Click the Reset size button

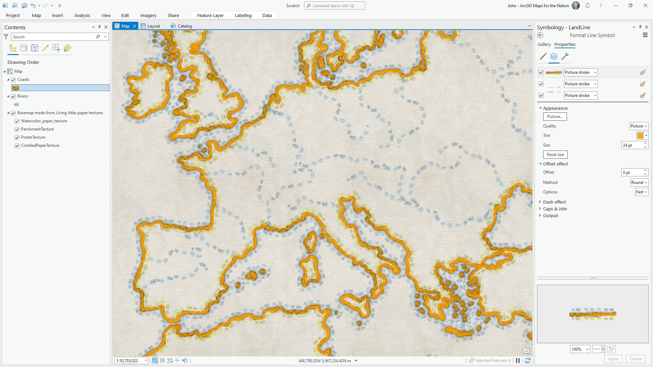[x=555, y=155]
